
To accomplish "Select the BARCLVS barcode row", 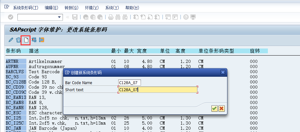I will [x=16, y=72].
